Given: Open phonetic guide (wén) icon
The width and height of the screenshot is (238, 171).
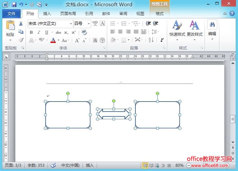Looking at the screenshot, I should tap(95, 24).
